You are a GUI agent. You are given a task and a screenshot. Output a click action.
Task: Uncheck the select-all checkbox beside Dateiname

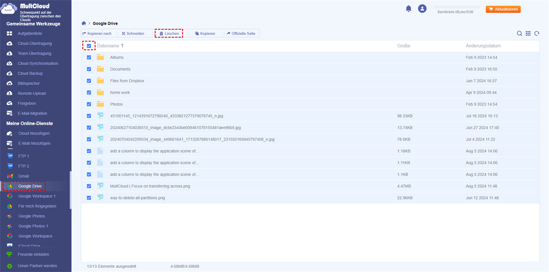89,46
